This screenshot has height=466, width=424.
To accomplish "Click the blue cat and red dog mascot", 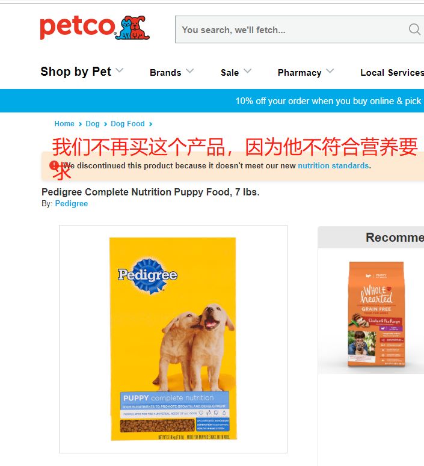I will pos(132,27).
